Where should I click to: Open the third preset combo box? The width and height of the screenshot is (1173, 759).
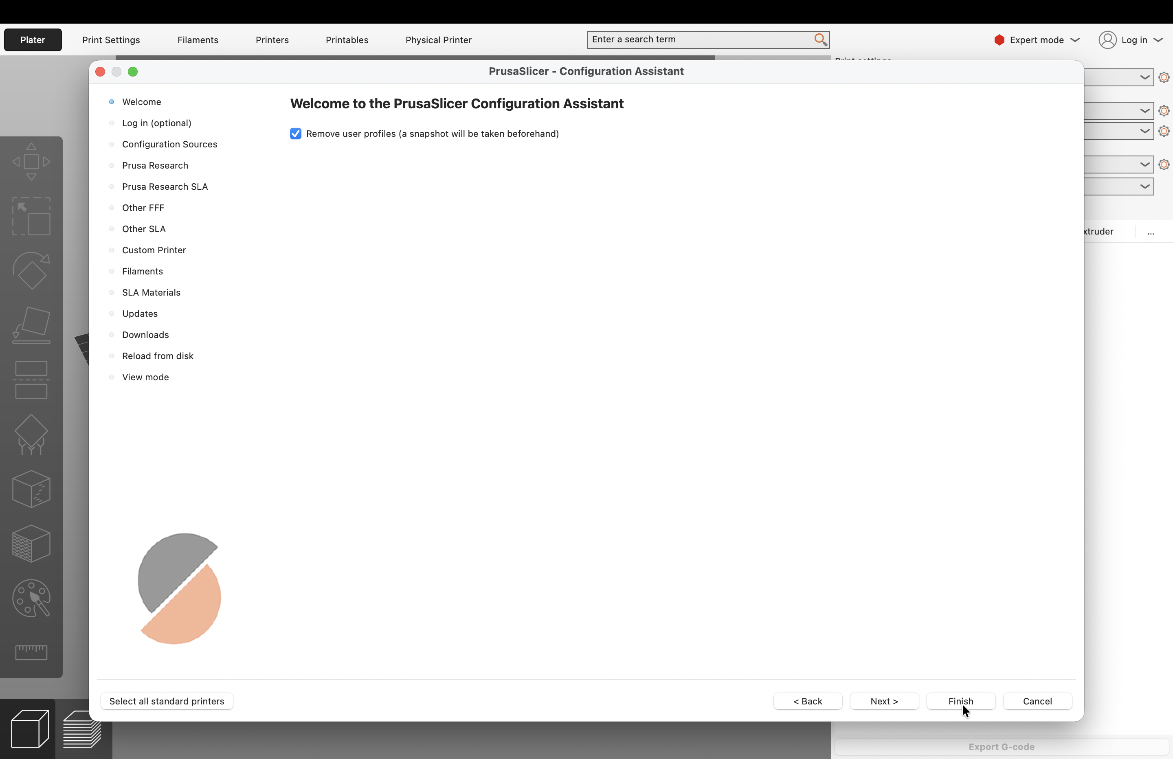(1119, 131)
